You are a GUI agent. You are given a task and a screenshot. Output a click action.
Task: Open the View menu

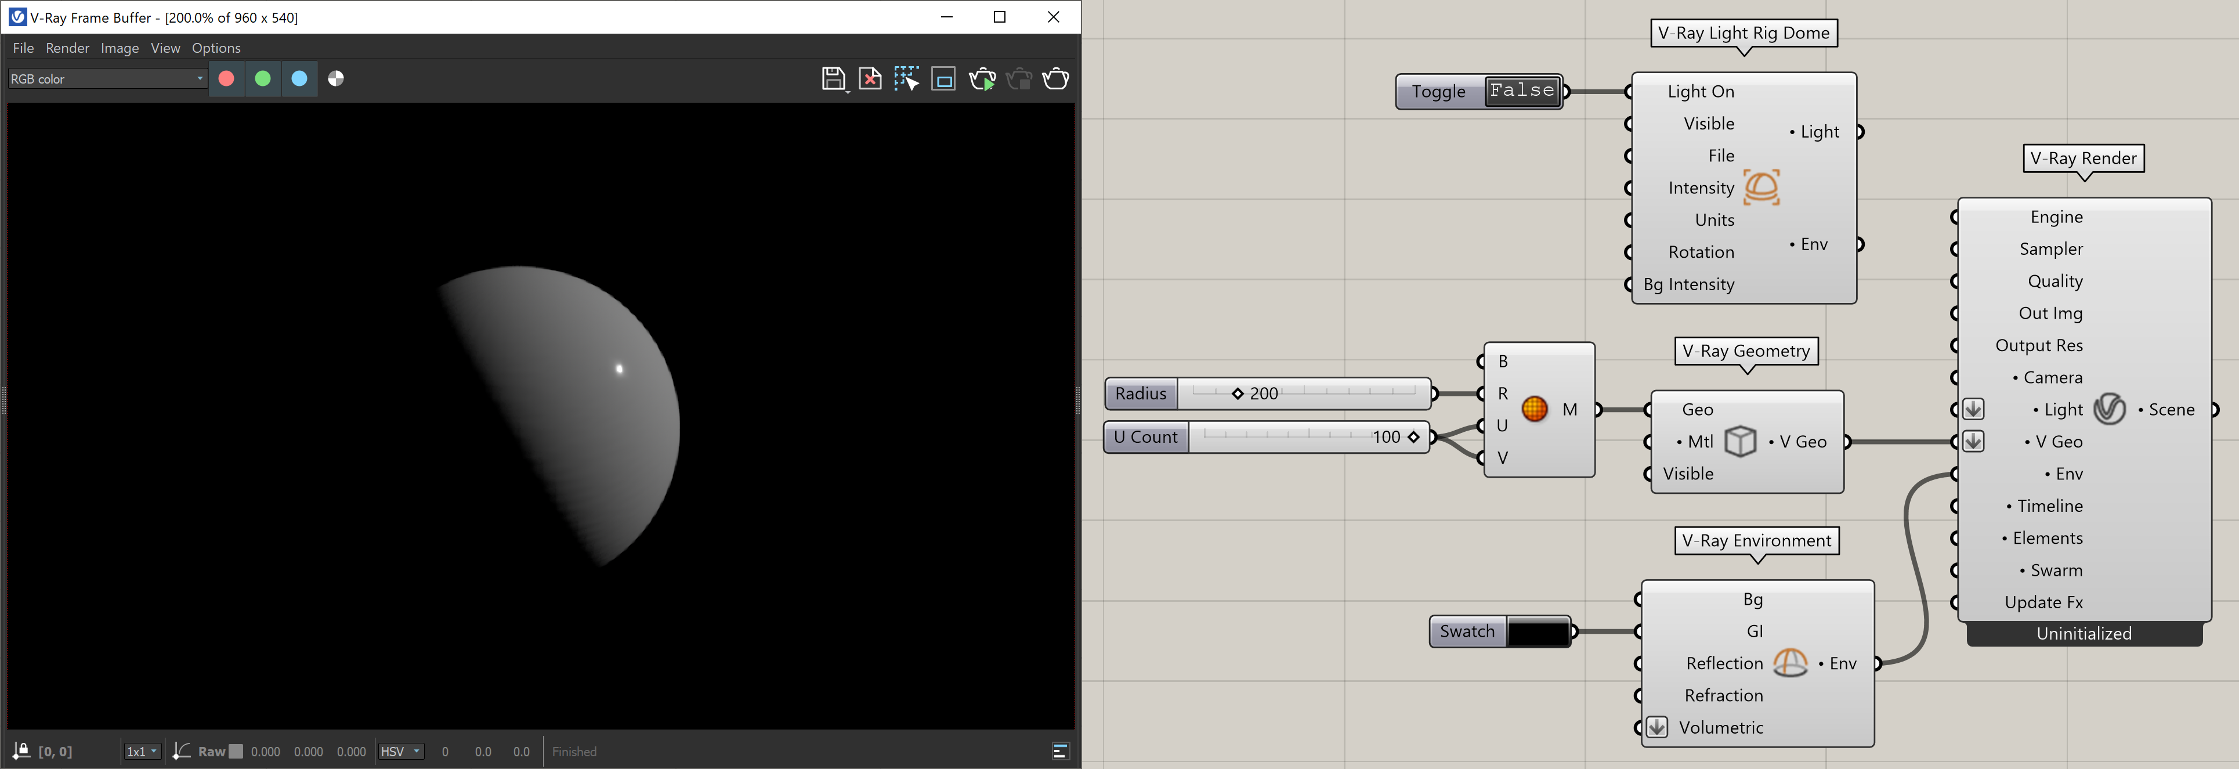(x=165, y=48)
